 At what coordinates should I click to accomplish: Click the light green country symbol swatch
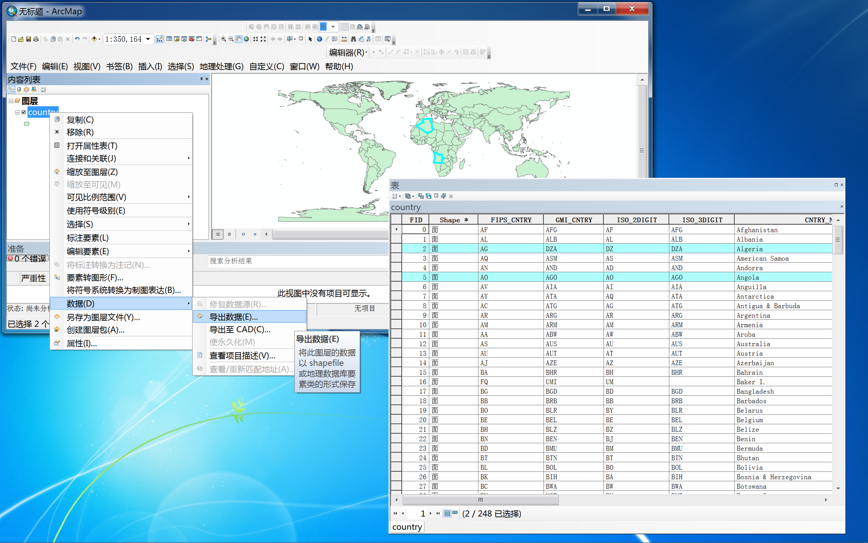click(27, 124)
